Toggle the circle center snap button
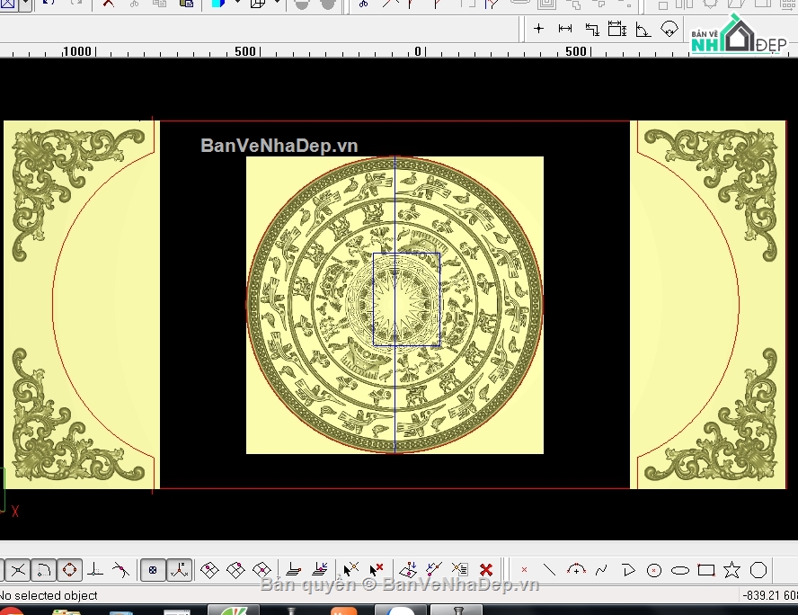798x615 pixels. [x=70, y=570]
